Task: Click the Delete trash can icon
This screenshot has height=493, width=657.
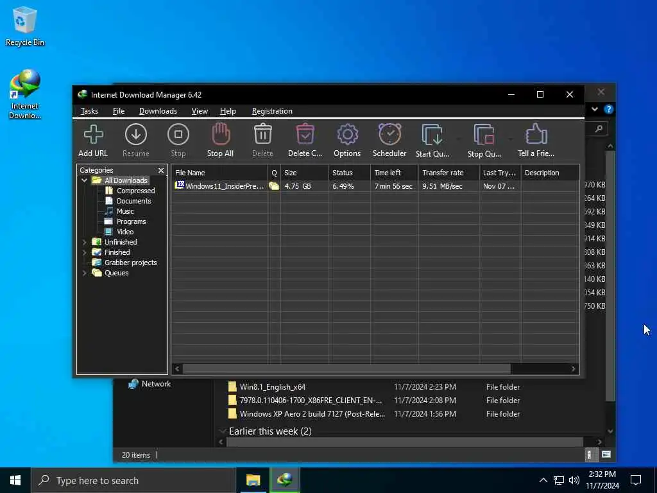Action: (262, 135)
